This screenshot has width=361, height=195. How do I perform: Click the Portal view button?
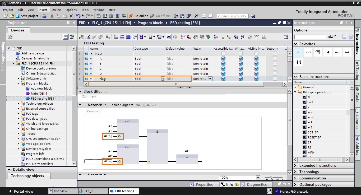coord(23,191)
